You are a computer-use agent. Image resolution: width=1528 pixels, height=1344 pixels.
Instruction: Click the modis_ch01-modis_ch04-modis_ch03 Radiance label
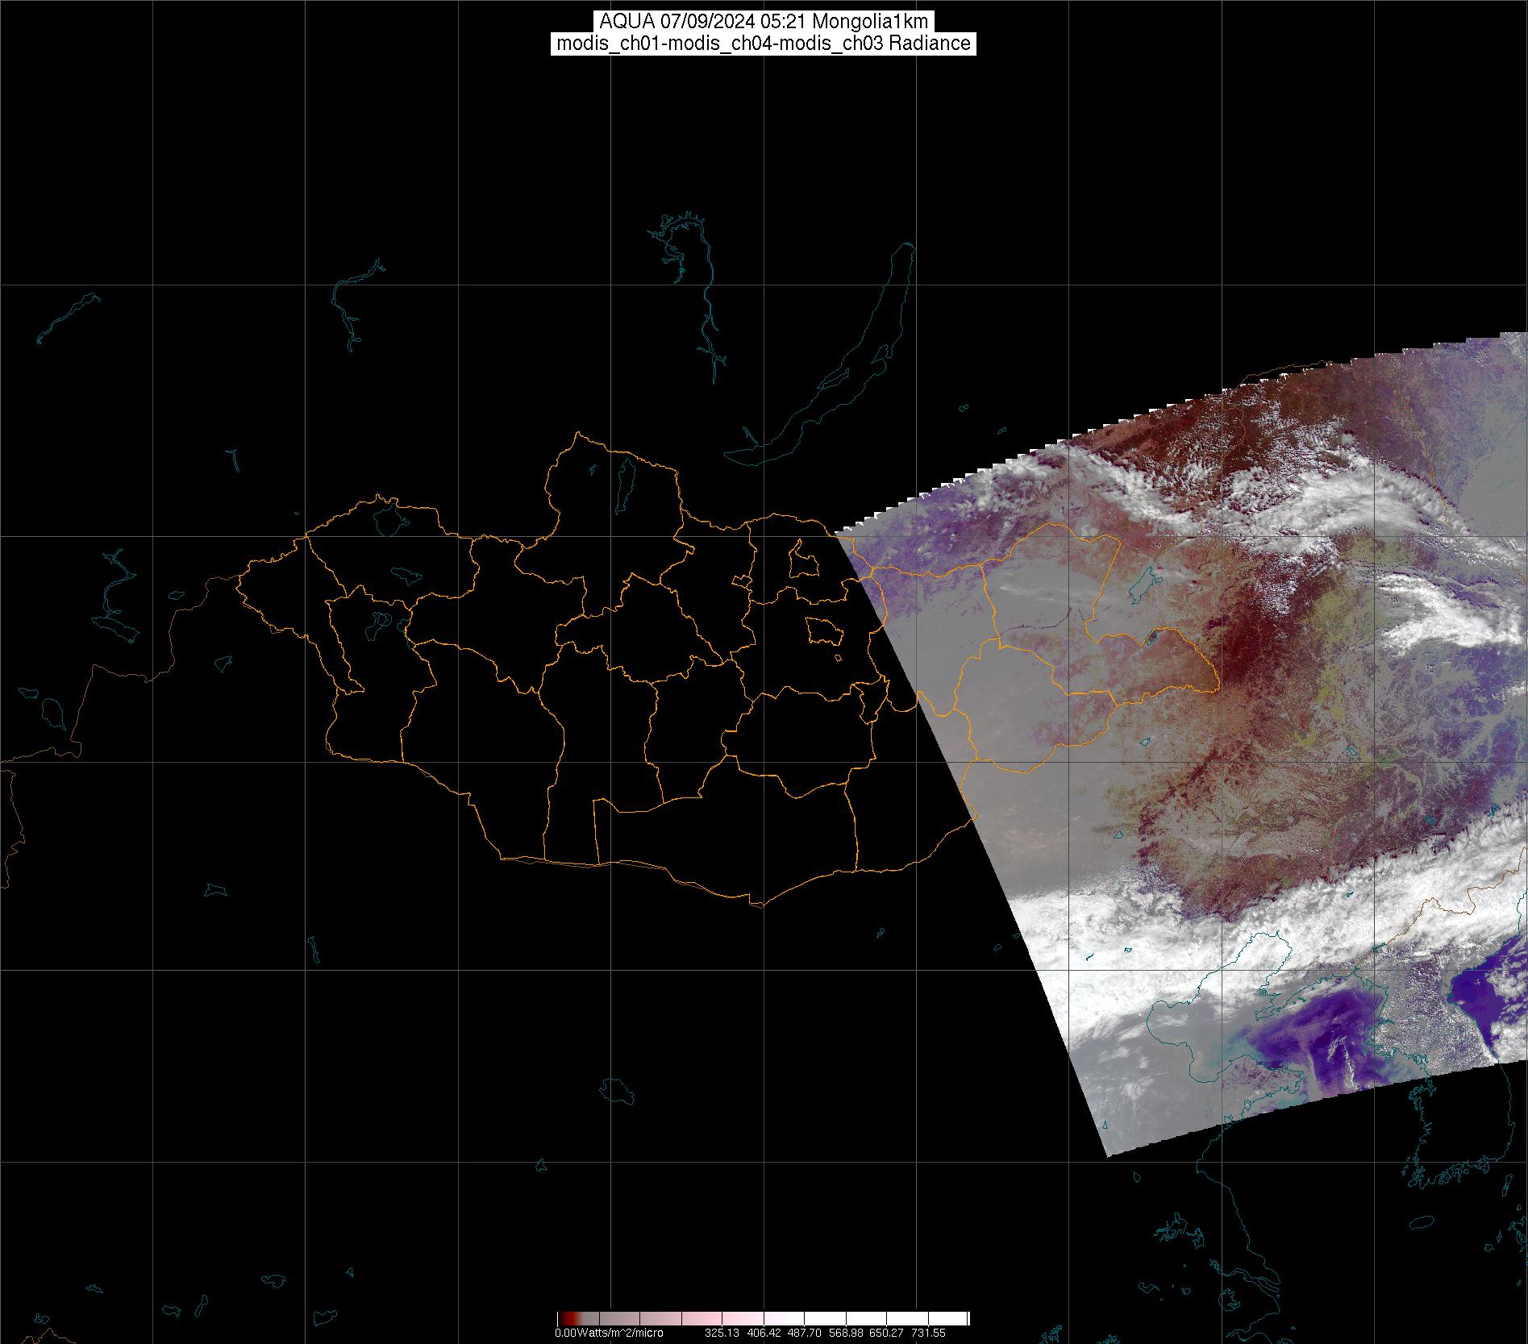763,44
